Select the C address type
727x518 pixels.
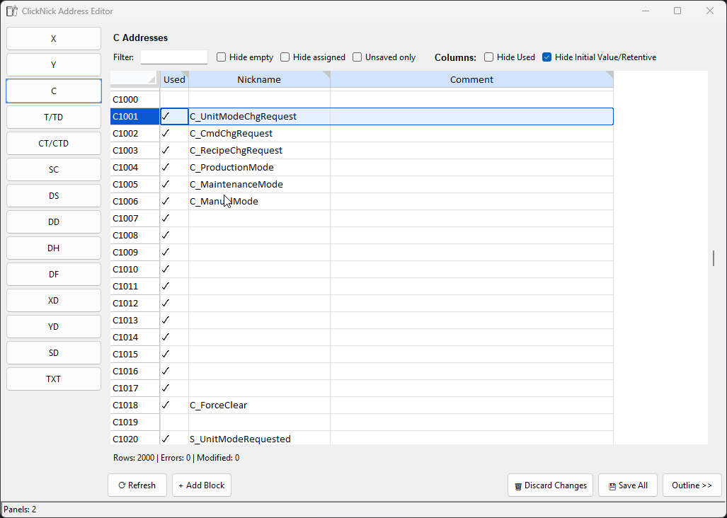[x=54, y=91]
